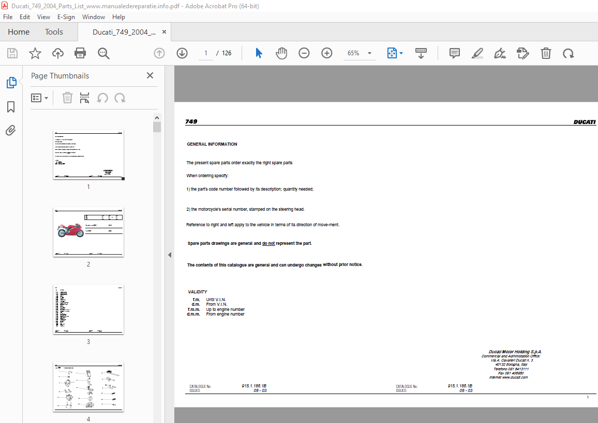Screen dimensions: 598x423
Task: Open the Bookmarks sidebar panel
Action: tap(11, 107)
